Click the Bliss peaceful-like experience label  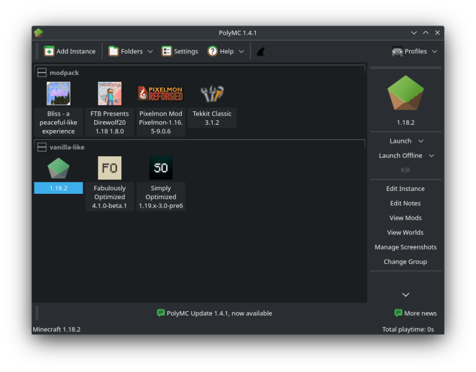(58, 122)
